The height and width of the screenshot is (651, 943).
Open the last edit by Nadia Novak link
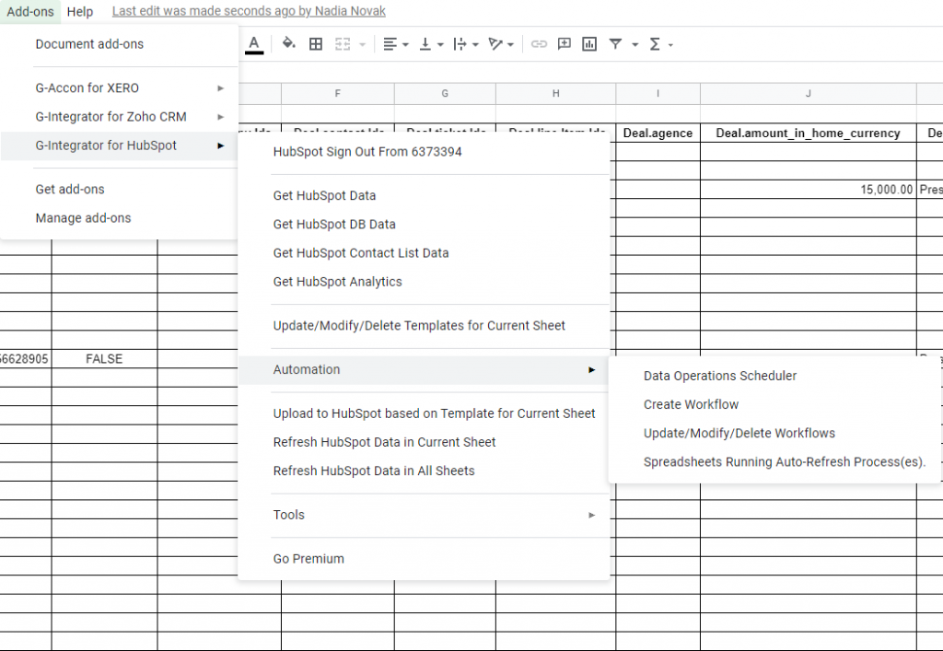tap(249, 11)
